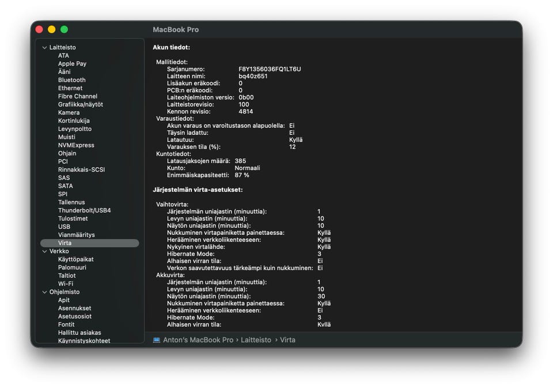Viewport: 553px width, 388px height.
Task: Select Tallennus in the hardware list
Action: click(x=71, y=203)
